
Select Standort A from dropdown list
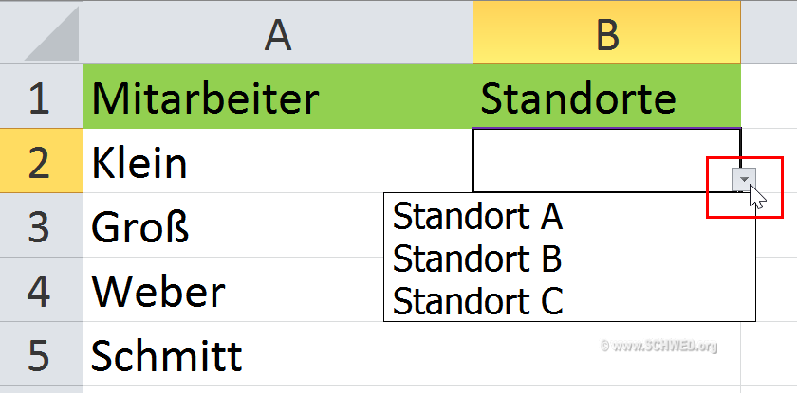point(477,217)
